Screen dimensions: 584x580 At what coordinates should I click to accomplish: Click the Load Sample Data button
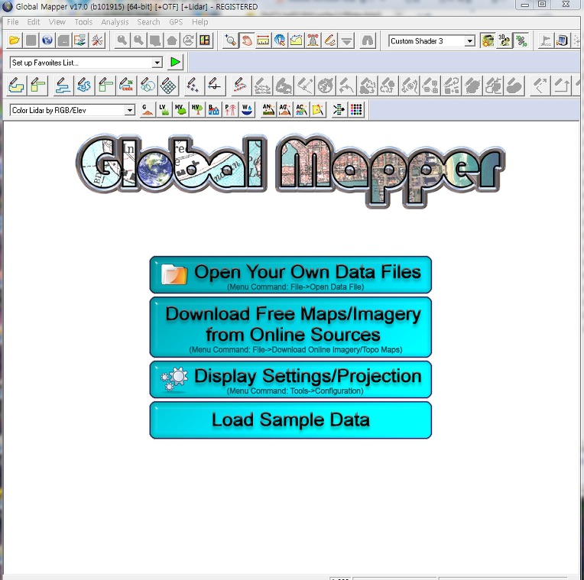(290, 420)
